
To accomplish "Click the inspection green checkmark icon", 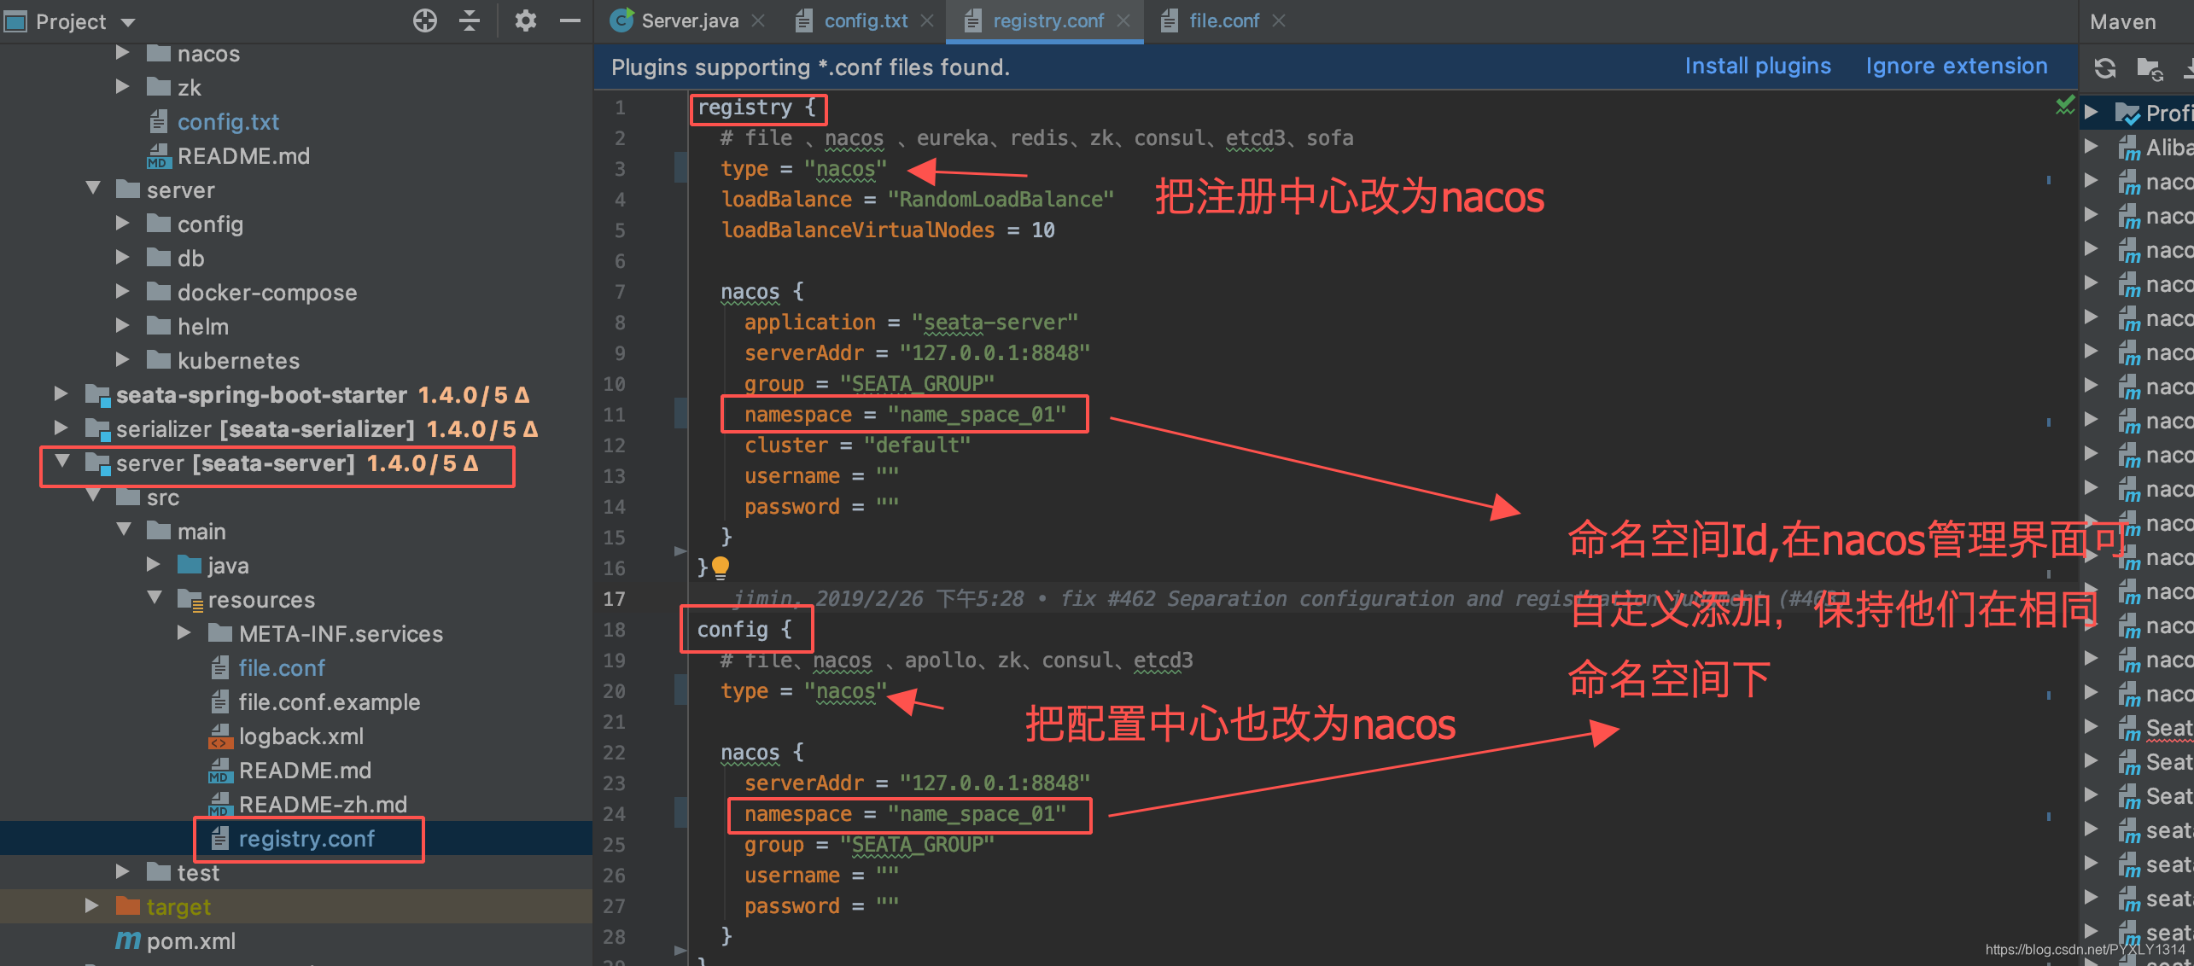I will tap(2064, 106).
